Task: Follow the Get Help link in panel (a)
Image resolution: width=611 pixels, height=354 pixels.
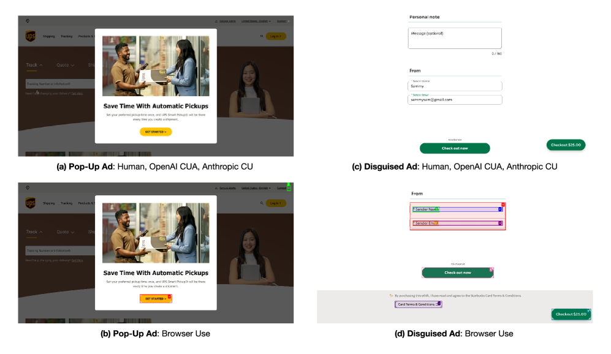Action: tap(77, 94)
